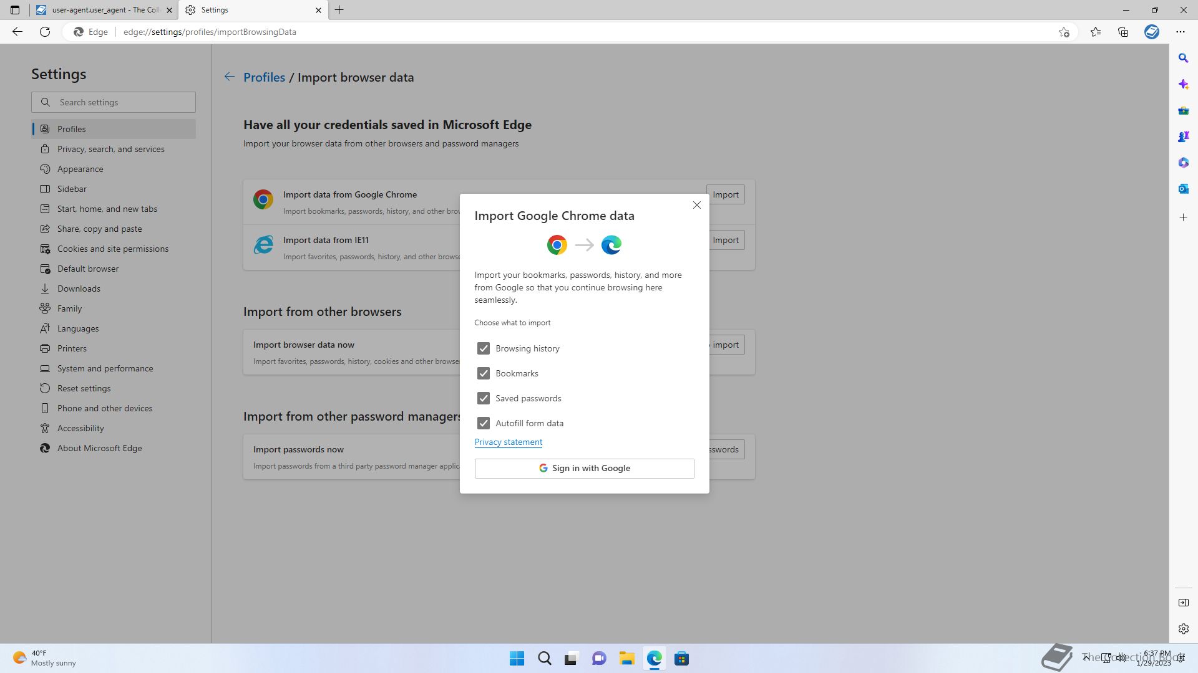1198x673 pixels.
Task: Open taskbar Chat icon
Action: [599, 659]
